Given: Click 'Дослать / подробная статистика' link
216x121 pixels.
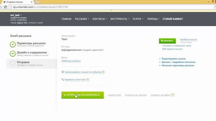Looking at the screenshot, I should [179, 62].
